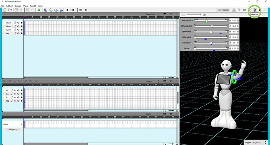Screen dimensions: 270x145
Task: Toggle the Head track black dot
Action: click(x=22, y=23)
